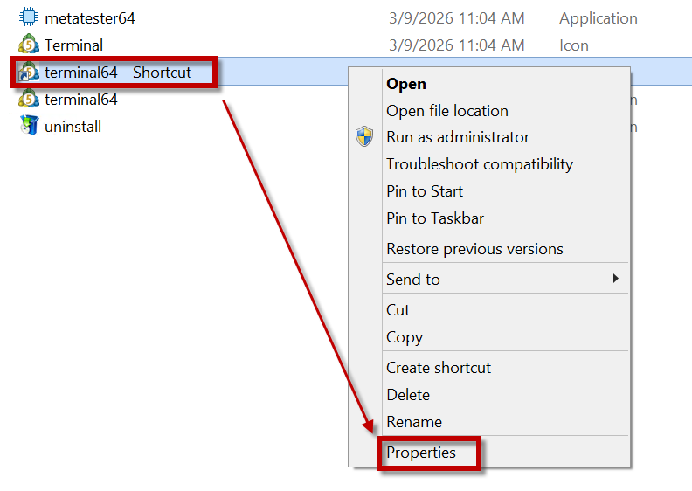Click the Terminal file icon
Viewport: 692px width, 491px height.
tap(29, 45)
